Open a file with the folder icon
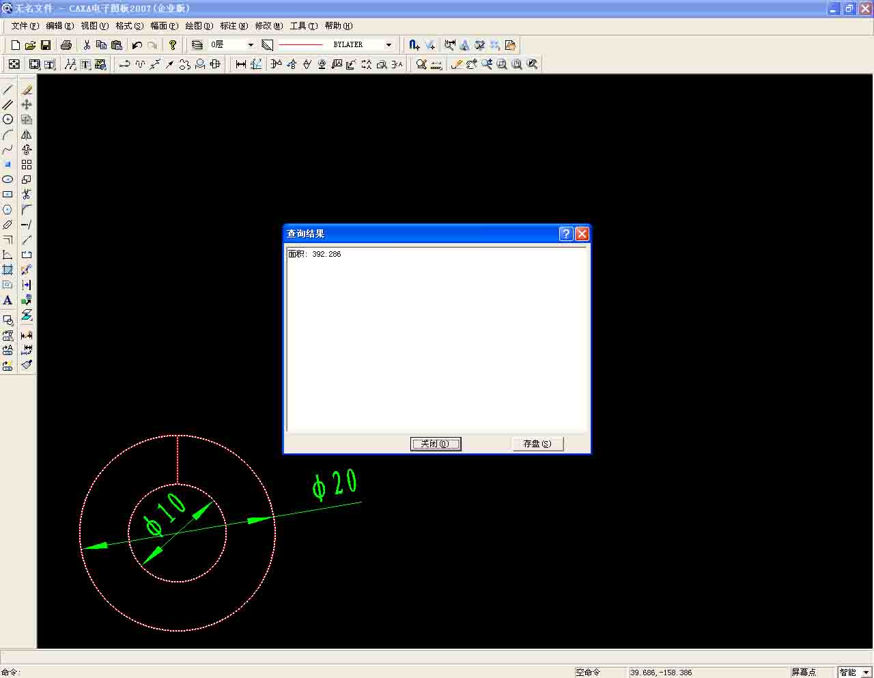The width and height of the screenshot is (874, 678). click(x=30, y=45)
